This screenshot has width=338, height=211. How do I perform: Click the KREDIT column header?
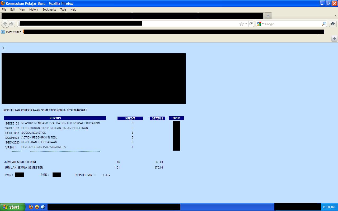(130, 118)
